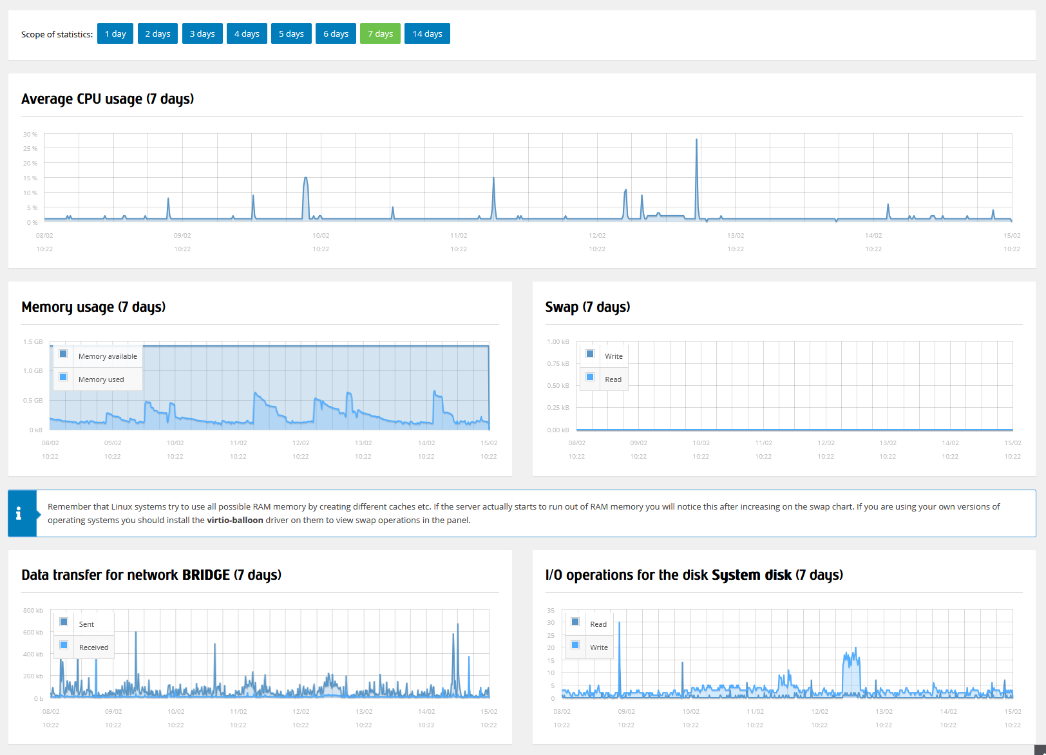Select the 3 days statistics scope
1046x755 pixels.
(202, 33)
